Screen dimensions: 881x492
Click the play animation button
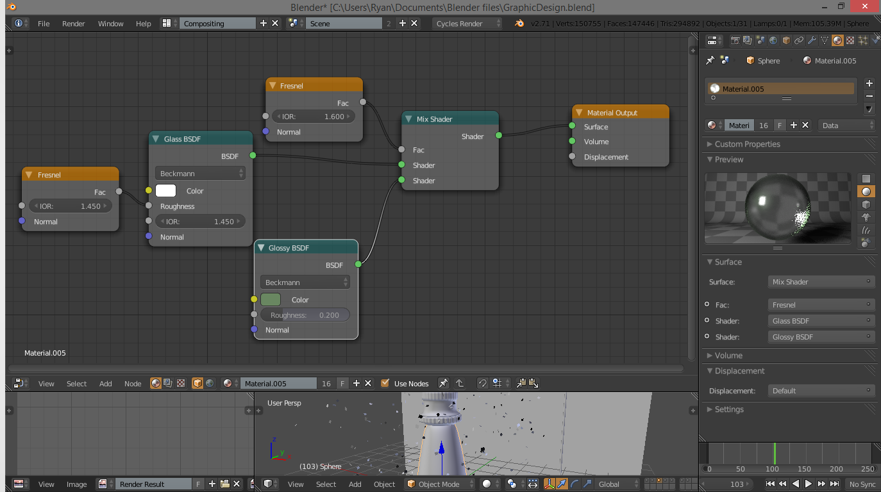point(809,484)
